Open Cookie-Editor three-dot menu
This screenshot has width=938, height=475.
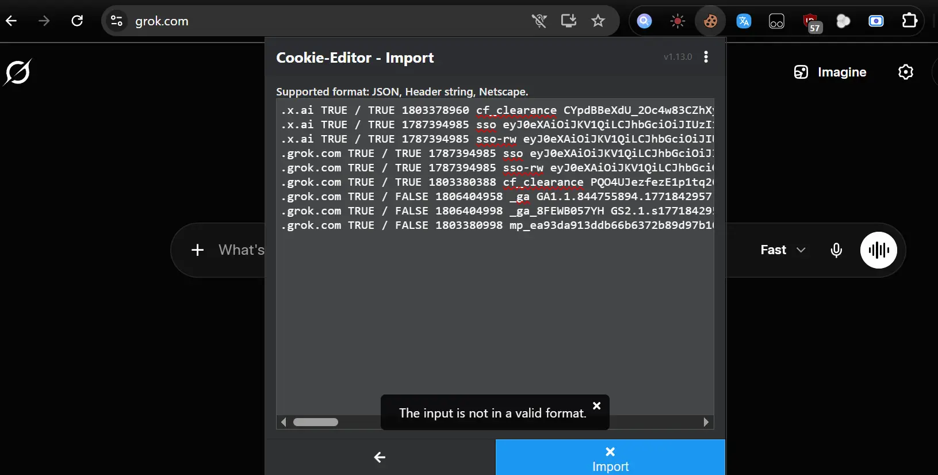[706, 57]
